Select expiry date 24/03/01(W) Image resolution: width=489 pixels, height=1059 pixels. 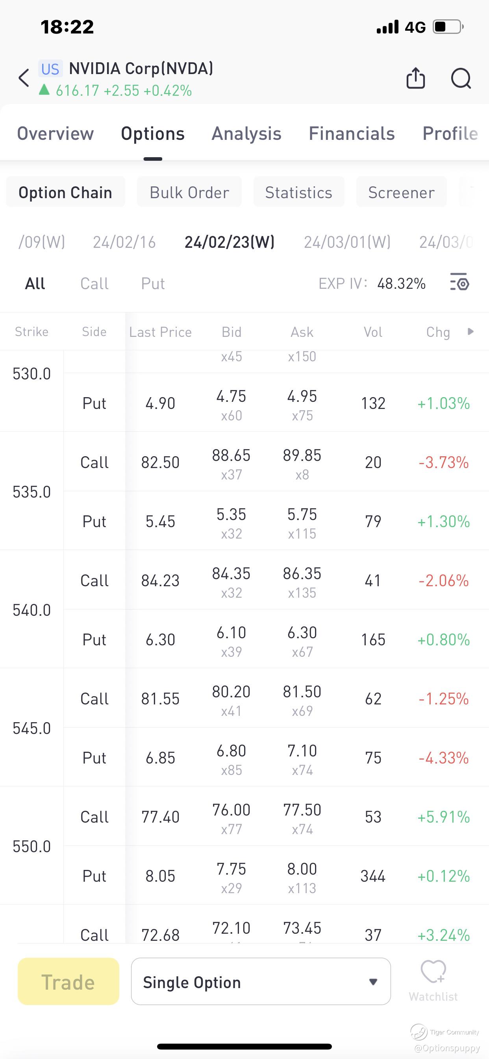[x=347, y=242]
